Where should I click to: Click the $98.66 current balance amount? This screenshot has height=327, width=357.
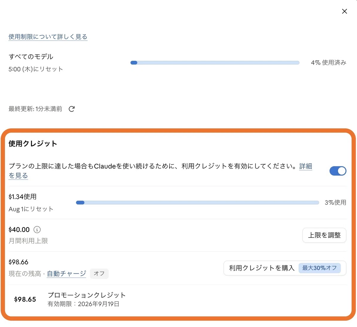point(18,262)
